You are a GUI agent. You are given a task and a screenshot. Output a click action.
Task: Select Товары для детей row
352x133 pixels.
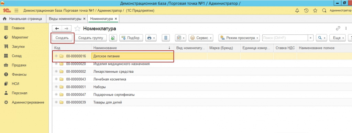(x=202, y=102)
